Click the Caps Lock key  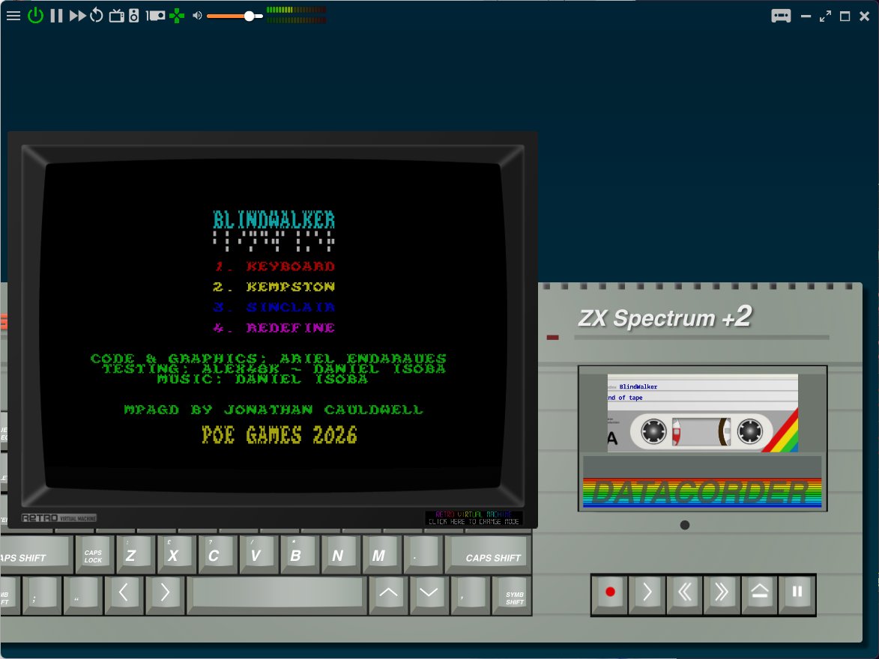94,553
